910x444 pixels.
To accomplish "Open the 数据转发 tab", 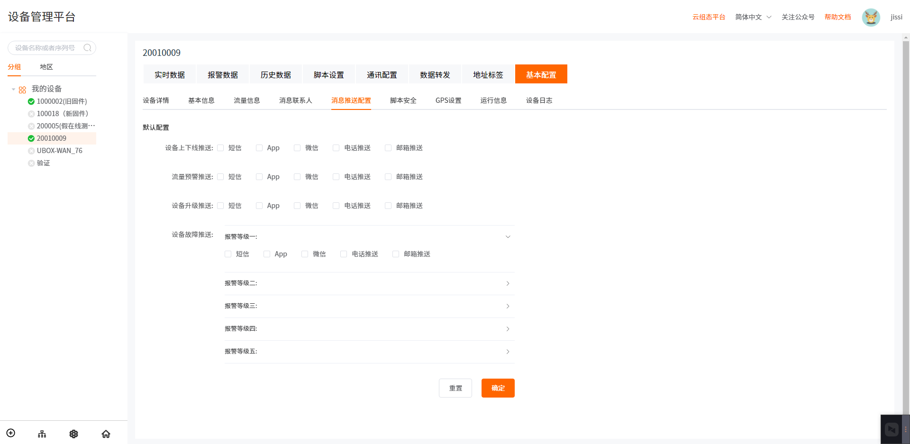I will (x=435, y=74).
